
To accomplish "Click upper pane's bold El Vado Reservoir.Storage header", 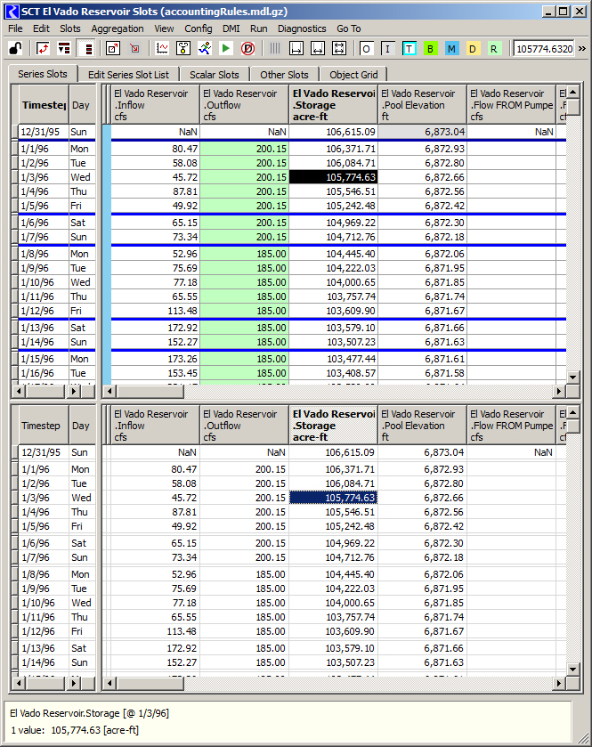I will [333, 105].
